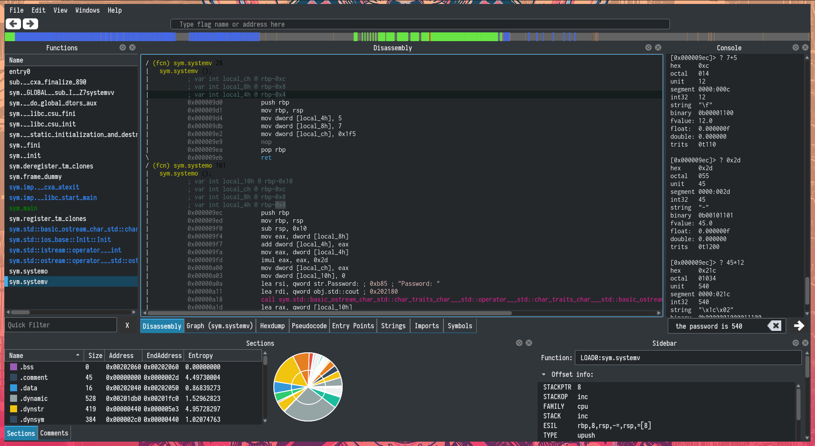Open the Pseudocode tab
Image resolution: width=815 pixels, height=446 pixels.
[x=309, y=326]
